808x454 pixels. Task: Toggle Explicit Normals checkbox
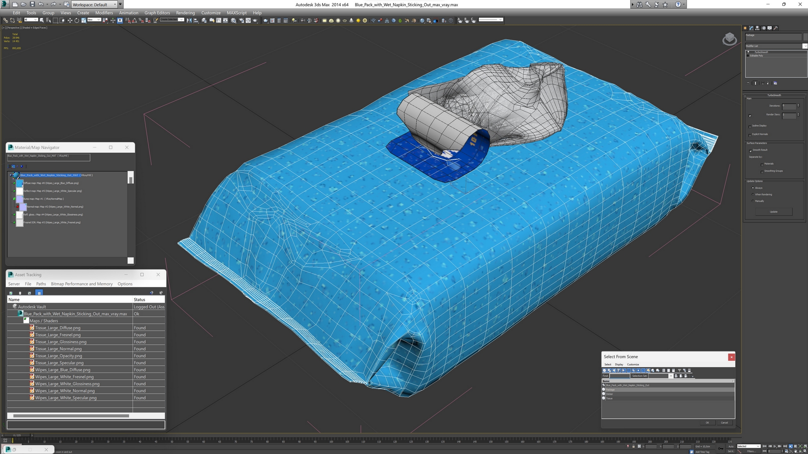(x=750, y=135)
